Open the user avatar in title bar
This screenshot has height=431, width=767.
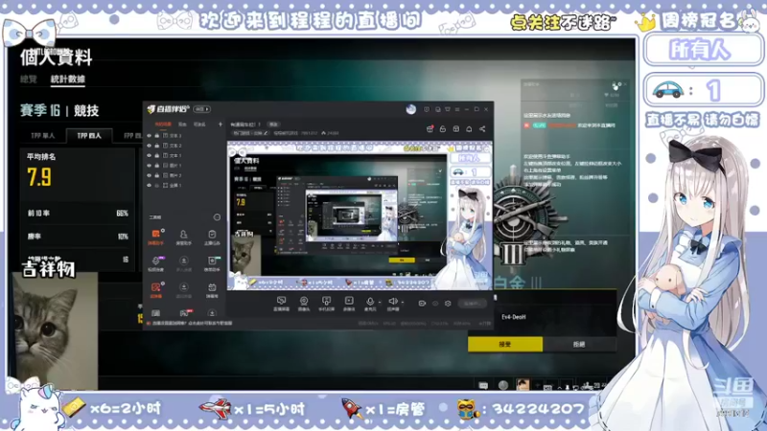[x=411, y=109]
